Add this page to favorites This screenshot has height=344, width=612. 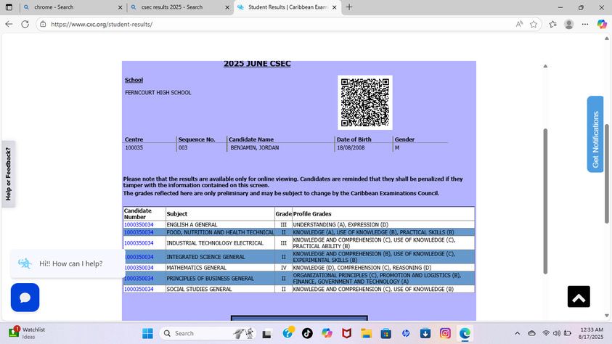(x=534, y=24)
